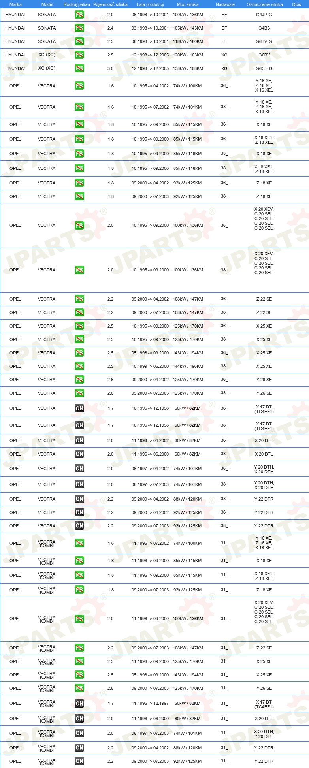Screen dimensions: 309x768
Task: Click the ON icon for Vectra Kombi 88kW / 120KM
Action: 79,747
